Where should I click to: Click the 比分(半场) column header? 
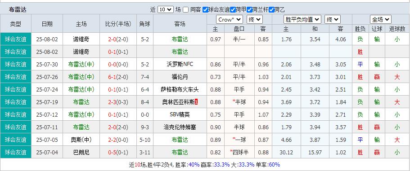118,24
